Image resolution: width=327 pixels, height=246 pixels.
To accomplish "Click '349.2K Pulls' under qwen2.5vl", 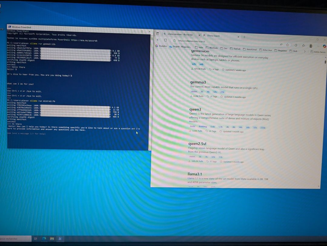I will (196, 161).
